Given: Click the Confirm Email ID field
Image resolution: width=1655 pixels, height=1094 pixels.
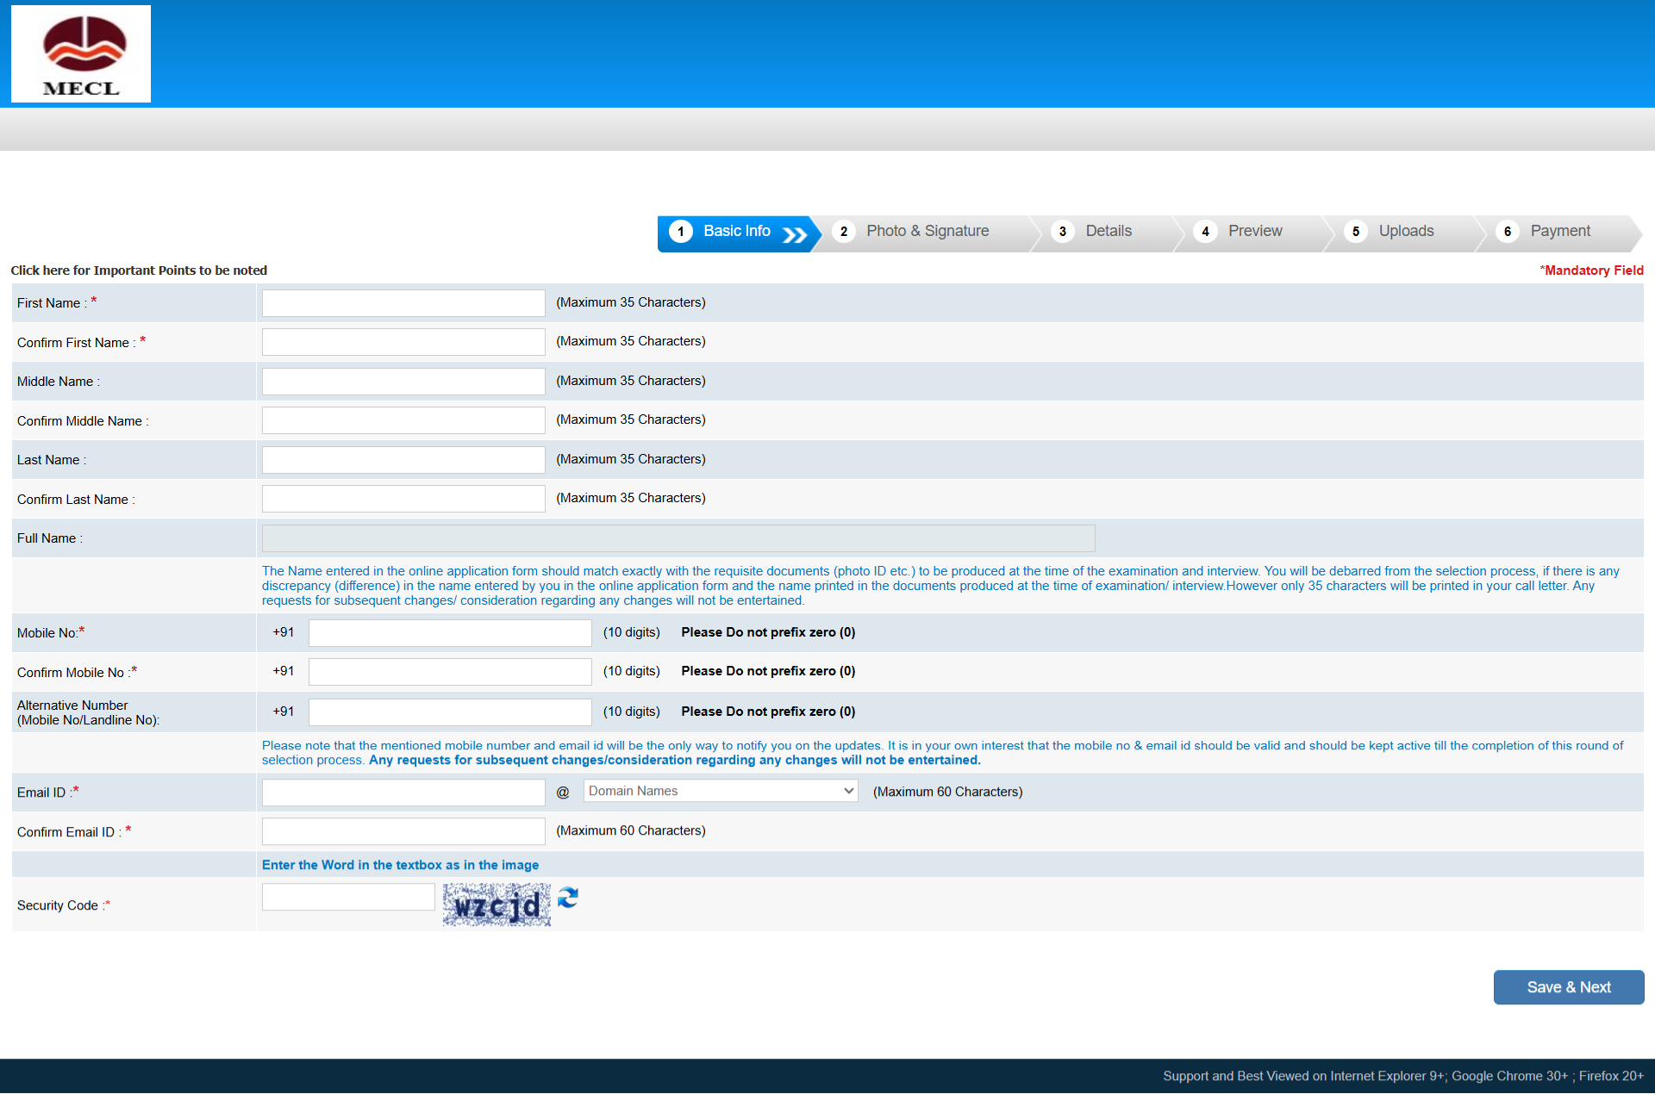Looking at the screenshot, I should coord(403,831).
